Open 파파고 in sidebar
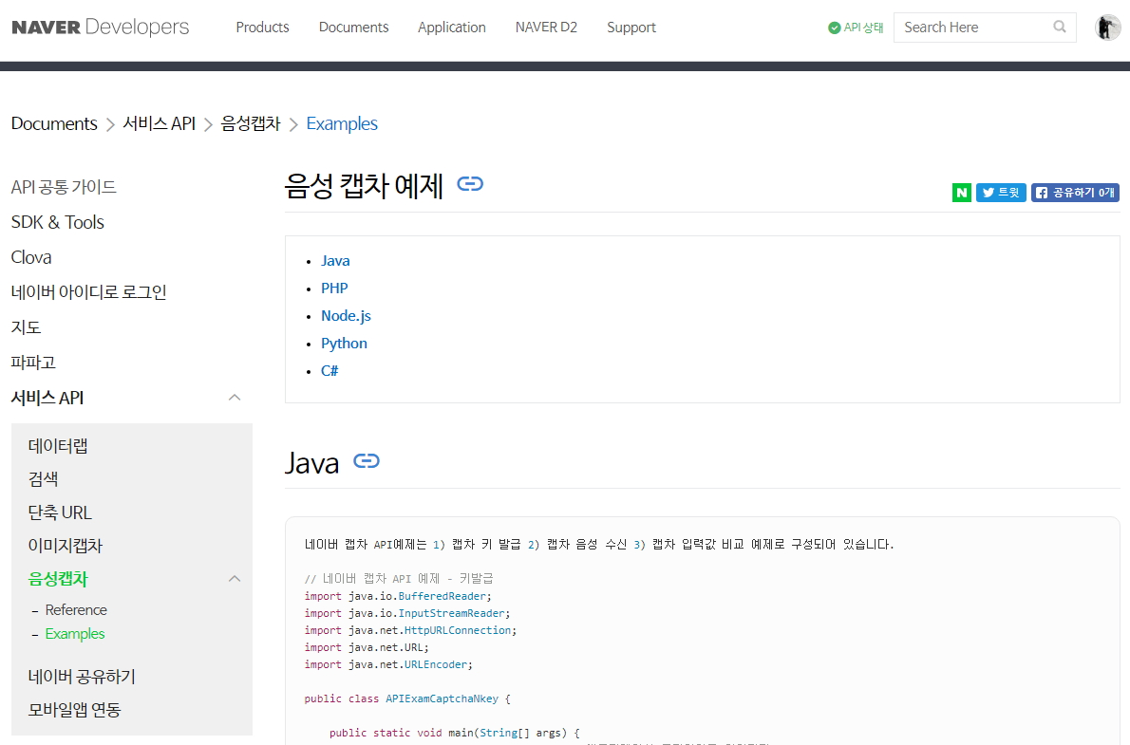 coord(33,363)
